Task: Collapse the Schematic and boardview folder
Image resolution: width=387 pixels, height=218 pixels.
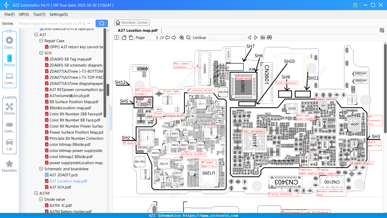Action: pyautogui.click(x=41, y=169)
